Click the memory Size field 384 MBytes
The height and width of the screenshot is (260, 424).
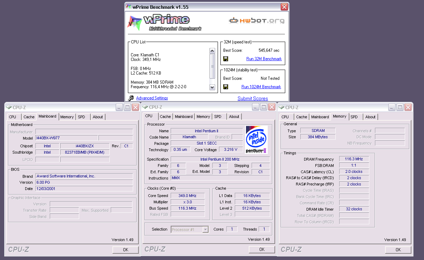click(x=318, y=137)
